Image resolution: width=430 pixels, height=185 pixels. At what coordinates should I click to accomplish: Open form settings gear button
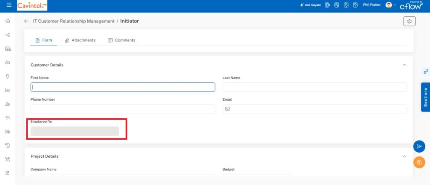[x=409, y=21]
